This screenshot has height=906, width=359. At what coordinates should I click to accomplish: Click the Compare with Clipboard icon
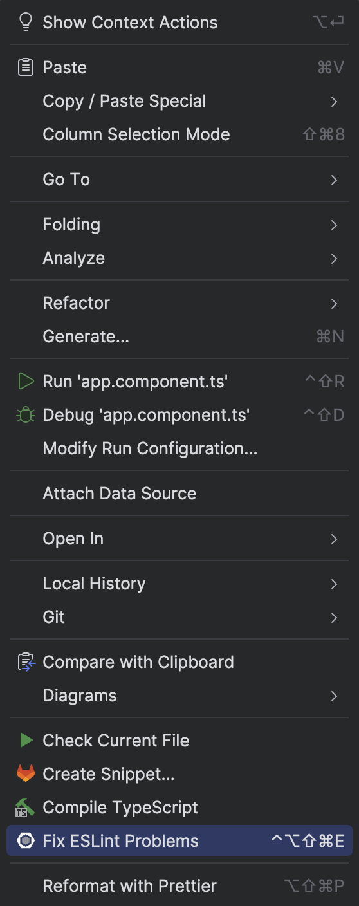[x=26, y=662]
